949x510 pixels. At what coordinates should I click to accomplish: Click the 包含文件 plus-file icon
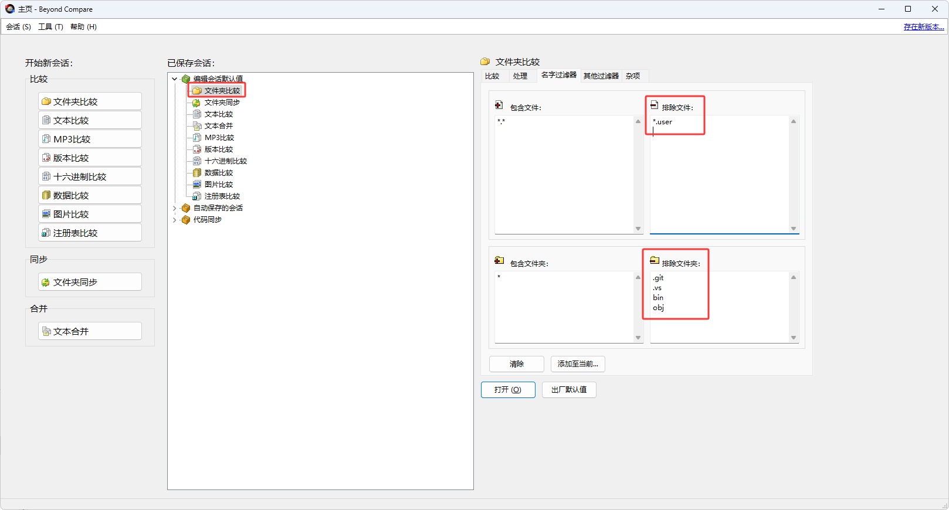coord(499,105)
